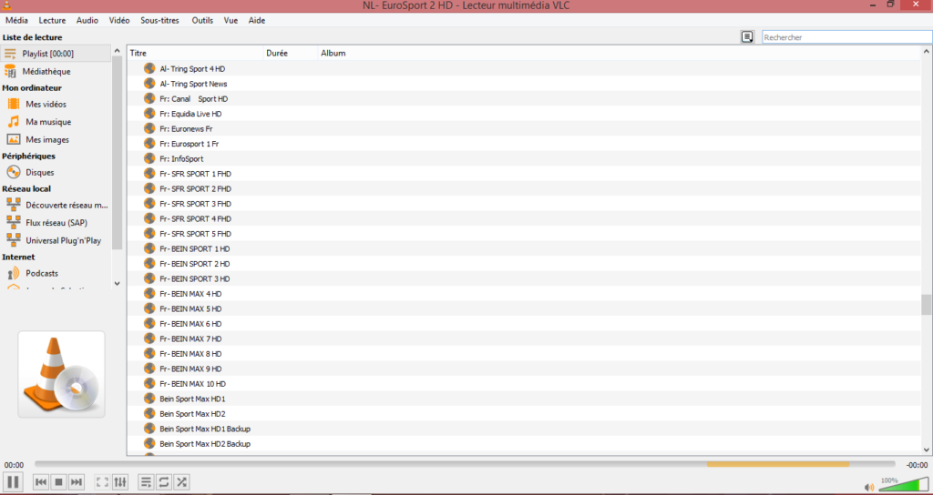The height and width of the screenshot is (495, 933).
Task: Toggle loop repeat mode
Action: 164,482
